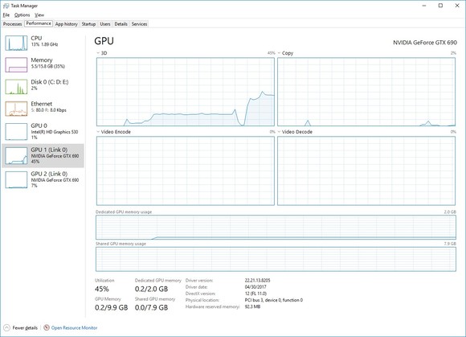Image resolution: width=466 pixels, height=337 pixels.
Task: Click the large GPU page title
Action: click(104, 41)
